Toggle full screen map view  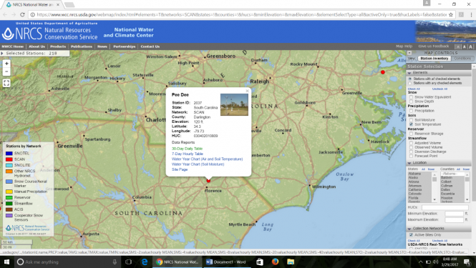(x=6, y=83)
